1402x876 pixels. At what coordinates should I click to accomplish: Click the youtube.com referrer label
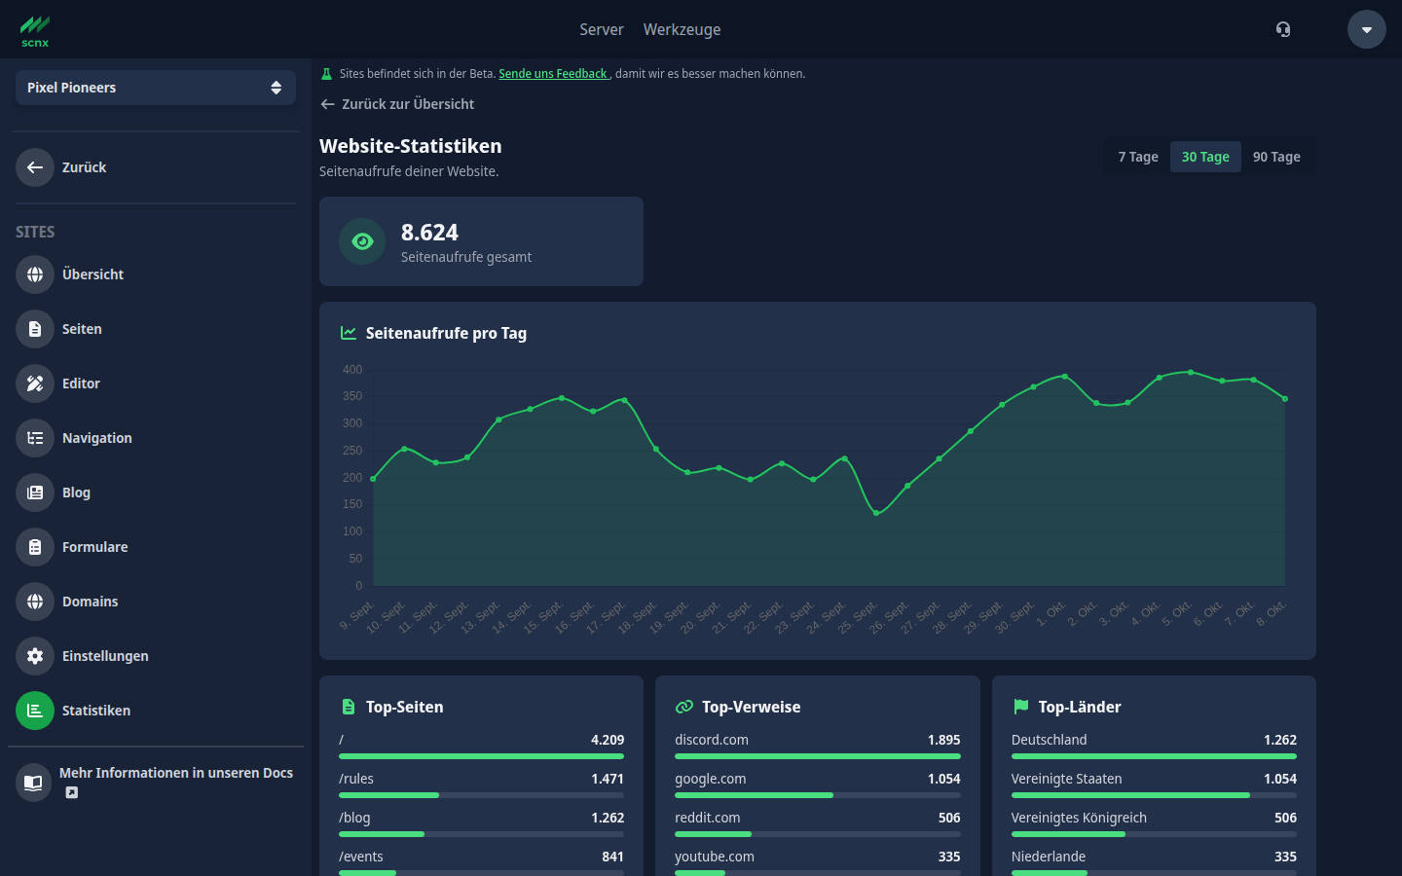tap(715, 857)
